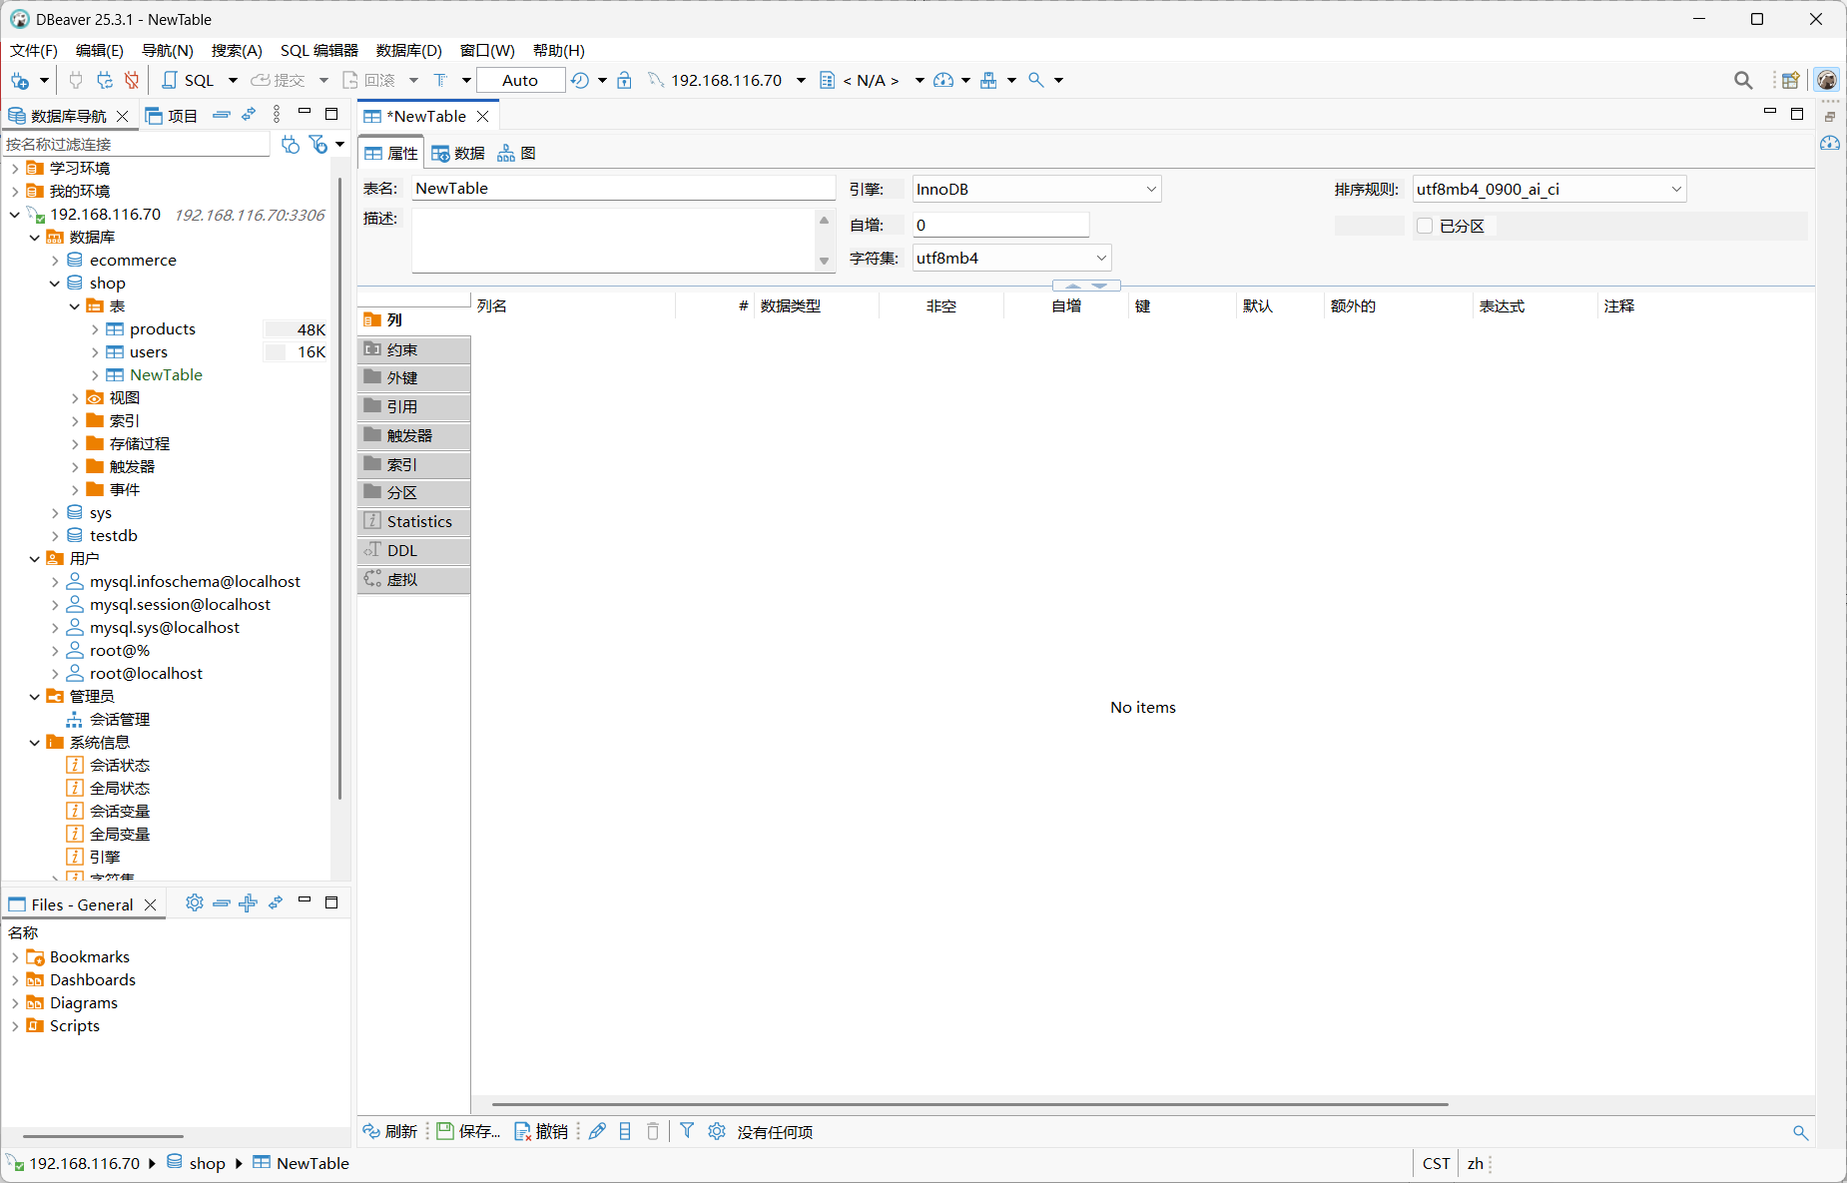Viewport: 1847px width, 1183px height.
Task: Click the delete trash icon in bottom bar
Action: [653, 1131]
